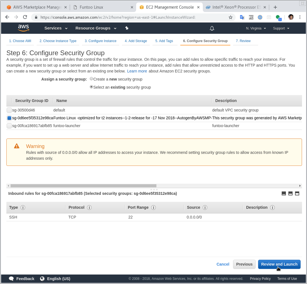Go to step 7 Review
Viewport: 307px width, 284px height.
click(x=243, y=41)
